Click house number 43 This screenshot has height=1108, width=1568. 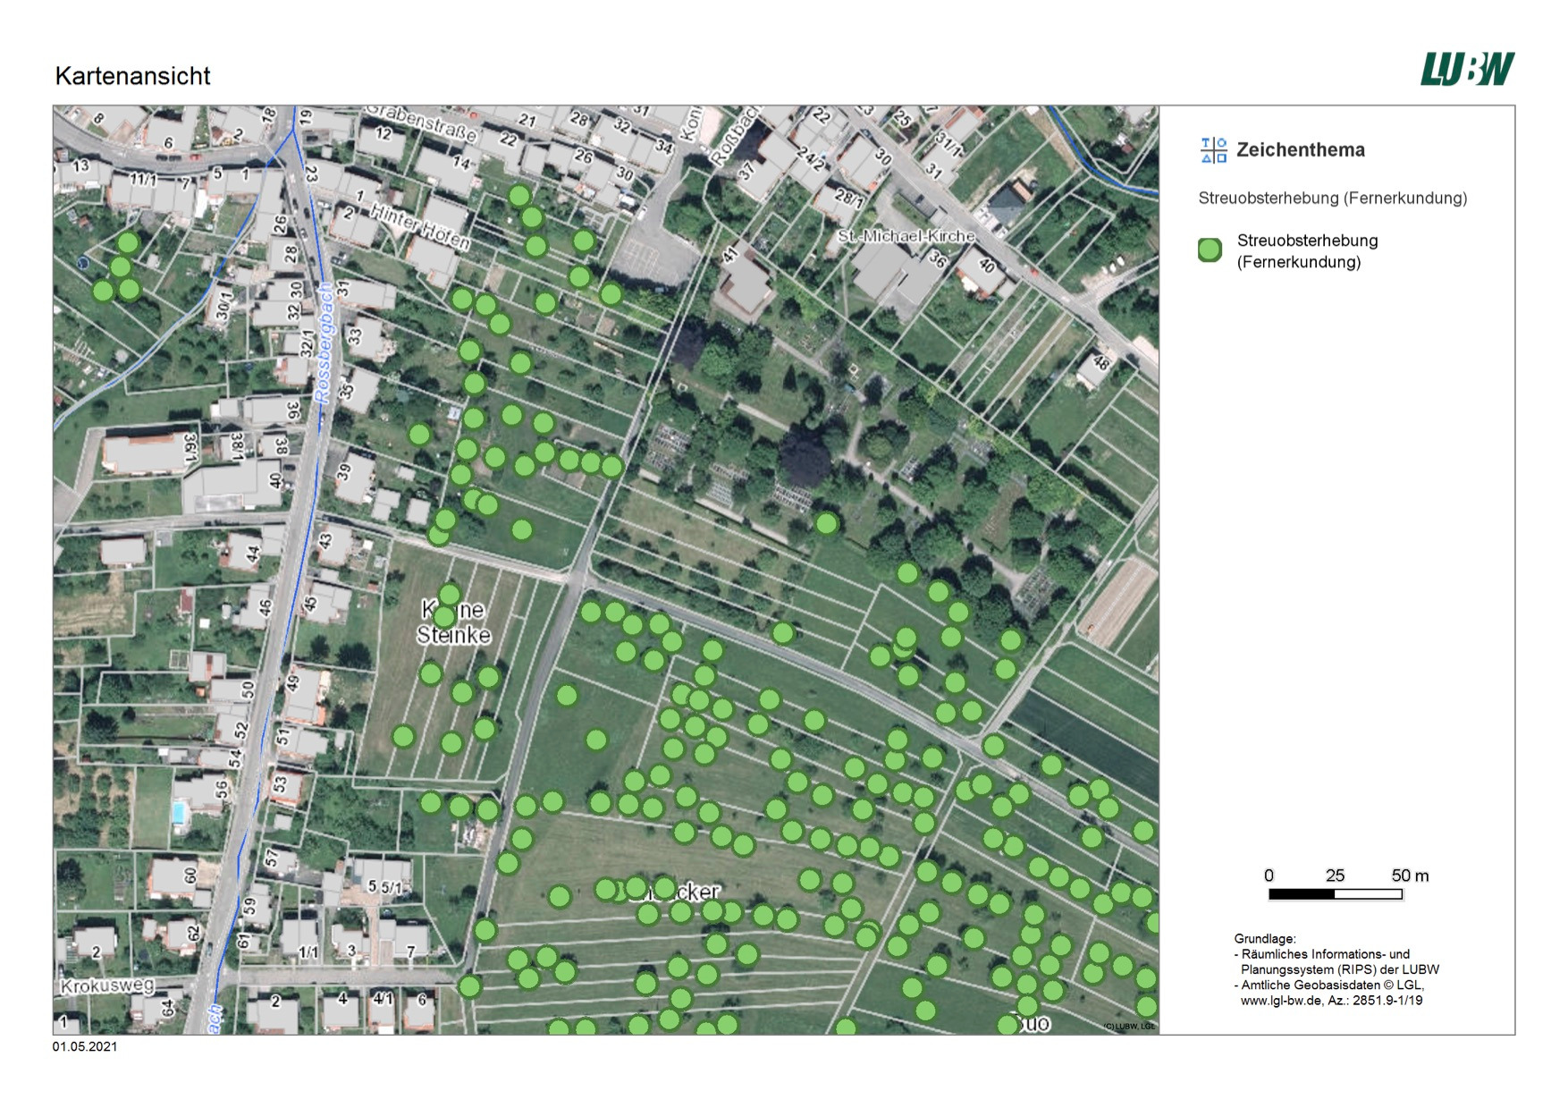325,541
